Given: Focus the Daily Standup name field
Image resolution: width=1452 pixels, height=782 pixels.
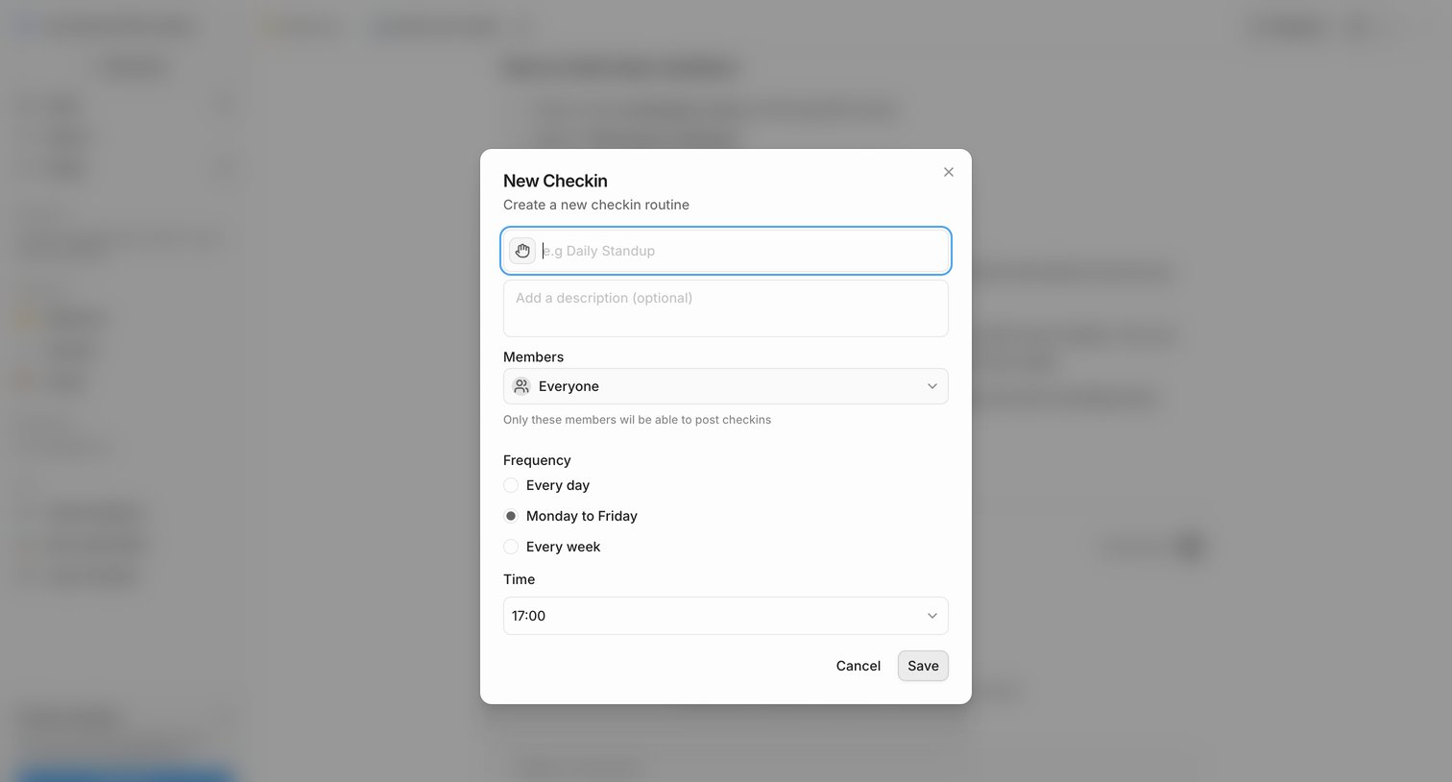Looking at the screenshot, I should [740, 251].
